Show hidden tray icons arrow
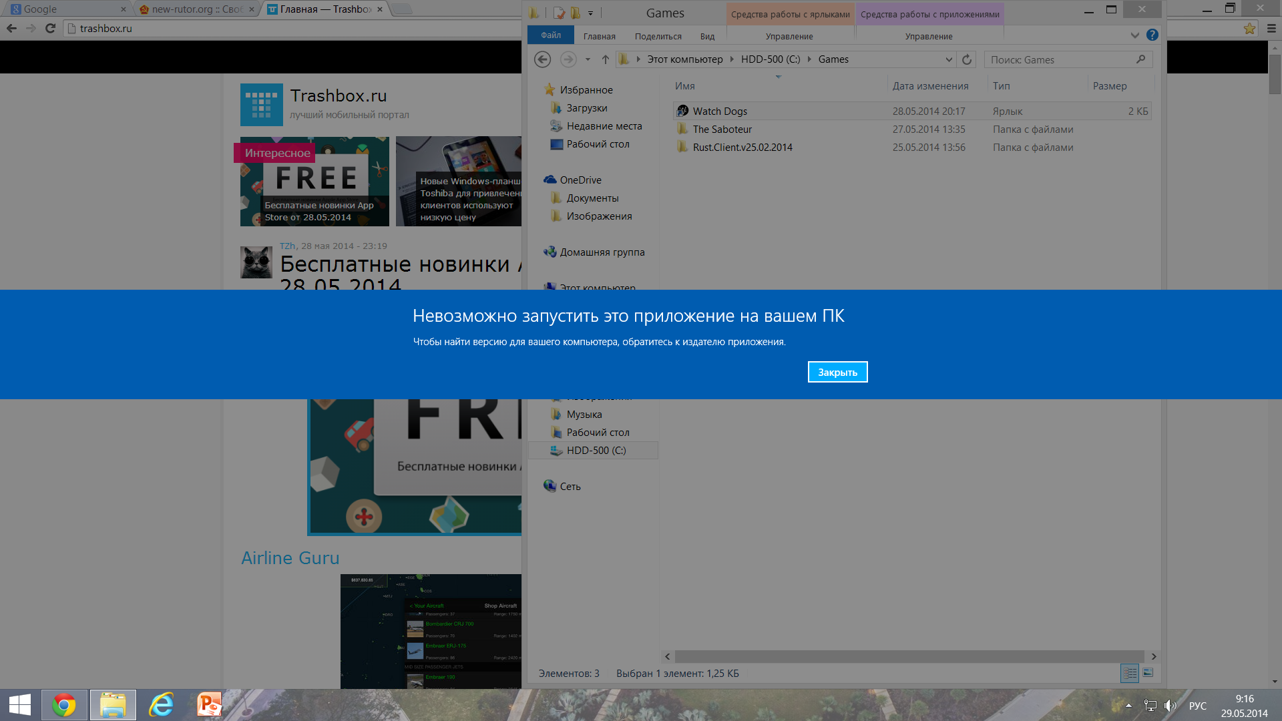This screenshot has height=721, width=1282. pyautogui.click(x=1128, y=706)
